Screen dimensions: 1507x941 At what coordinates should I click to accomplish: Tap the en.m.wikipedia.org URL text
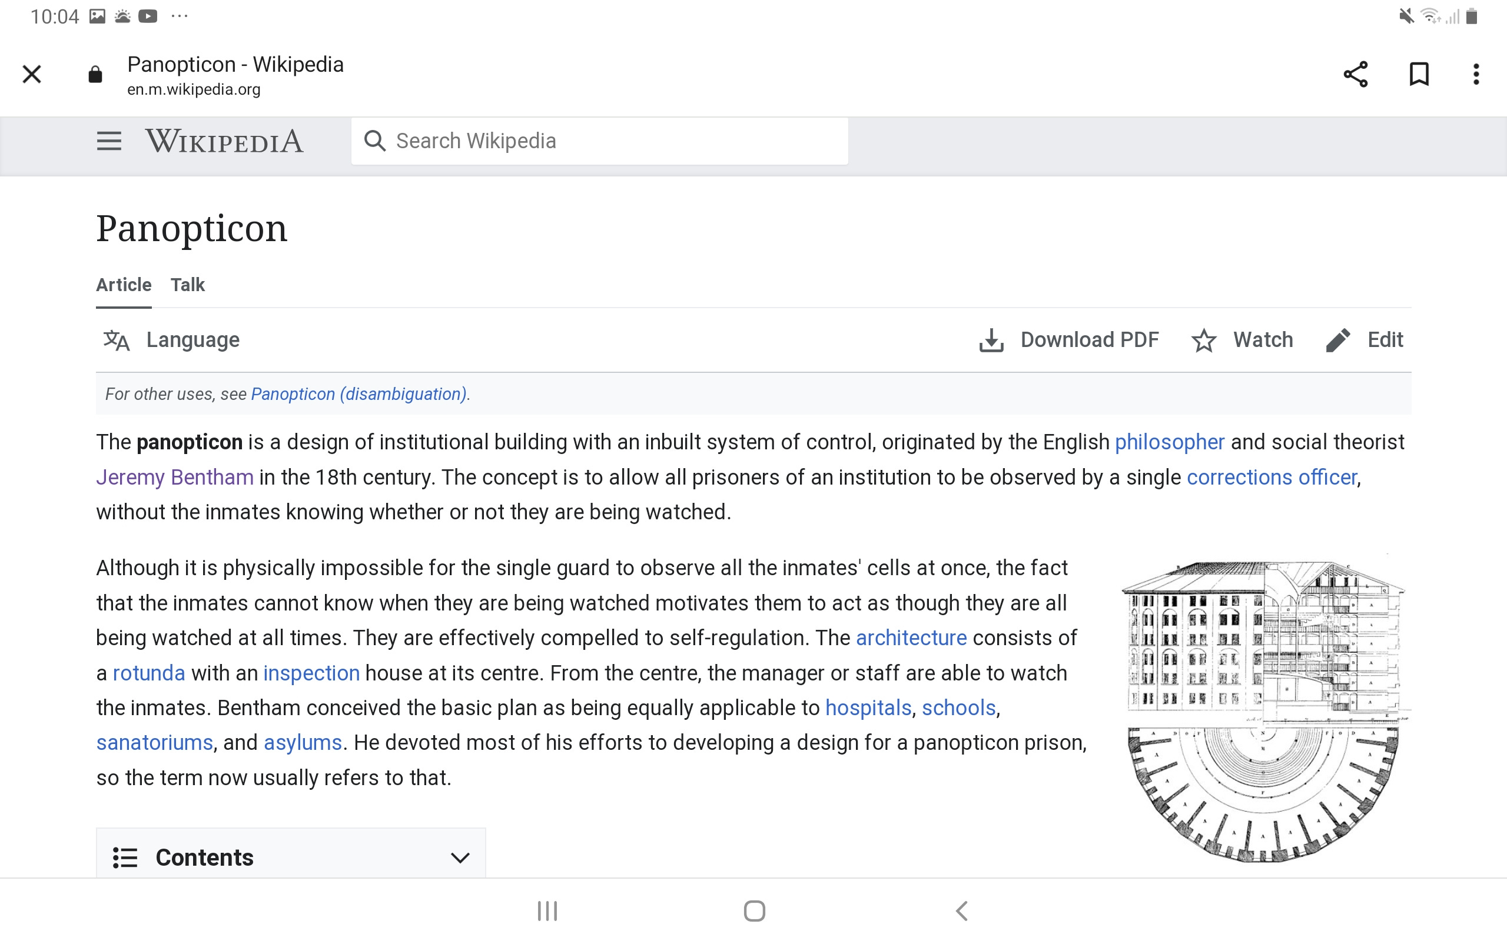[194, 89]
